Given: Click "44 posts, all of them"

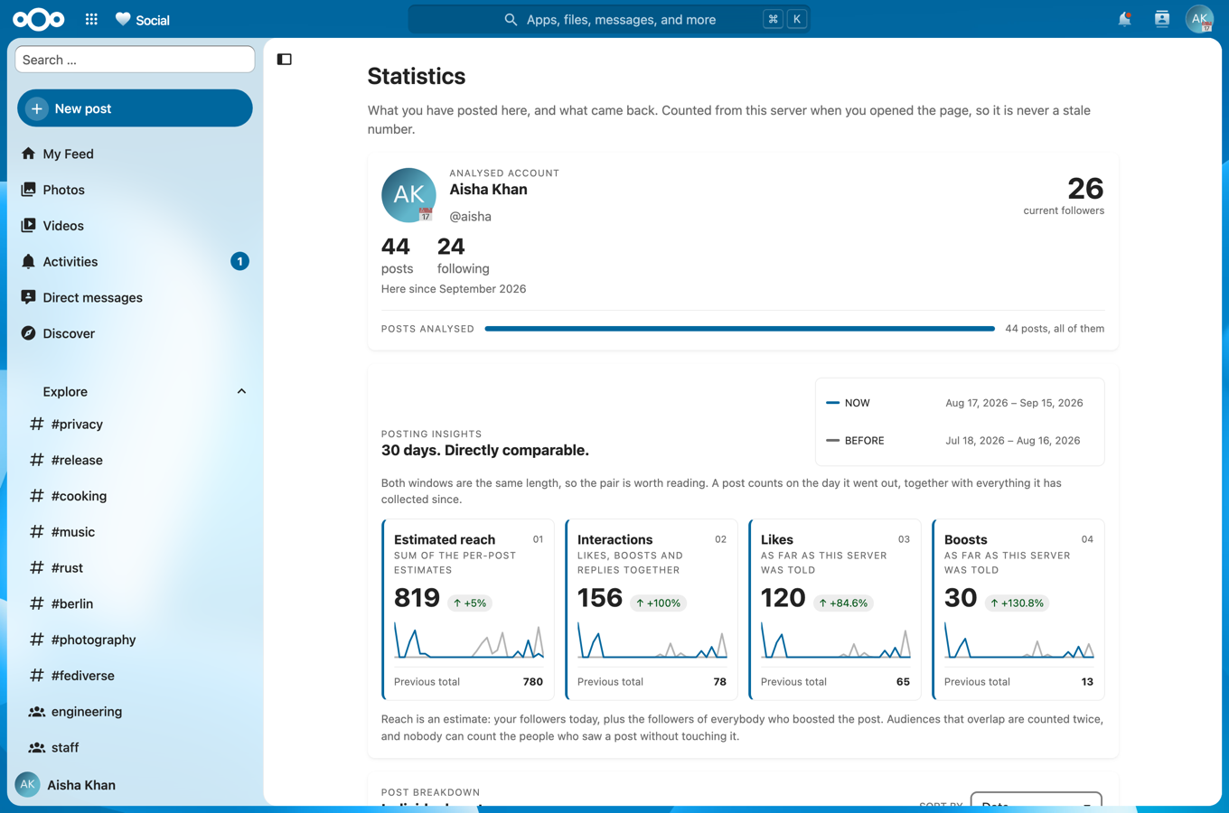Looking at the screenshot, I should click(x=1055, y=329).
